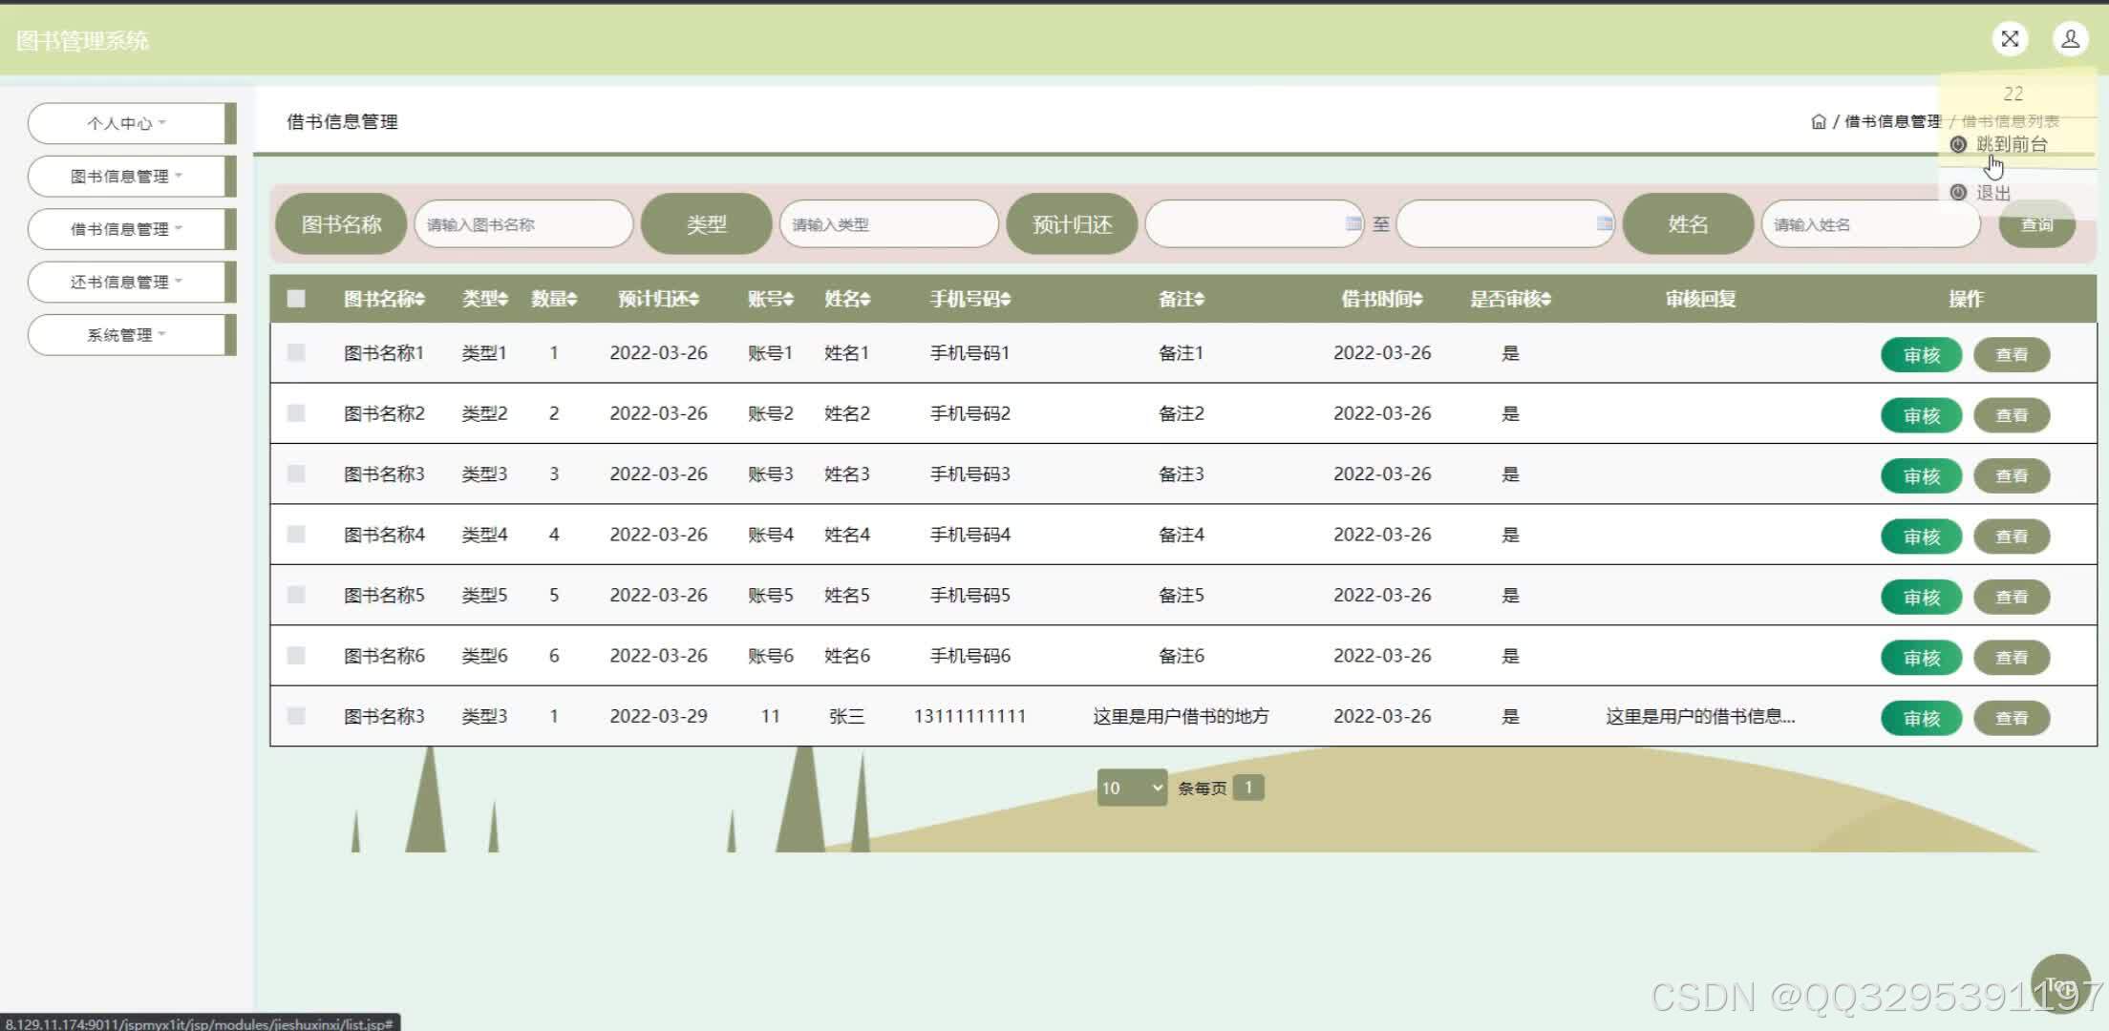Click 借书信息管理 breadcrumb link
Screen dimensions: 2109x1031
point(1892,121)
